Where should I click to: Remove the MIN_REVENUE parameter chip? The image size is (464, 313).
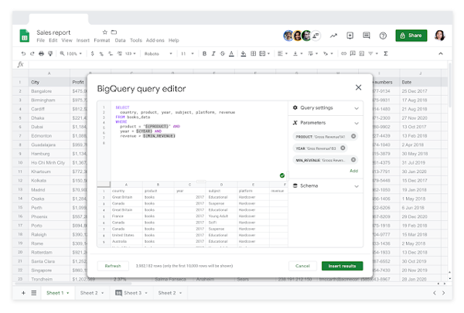tap(353, 160)
